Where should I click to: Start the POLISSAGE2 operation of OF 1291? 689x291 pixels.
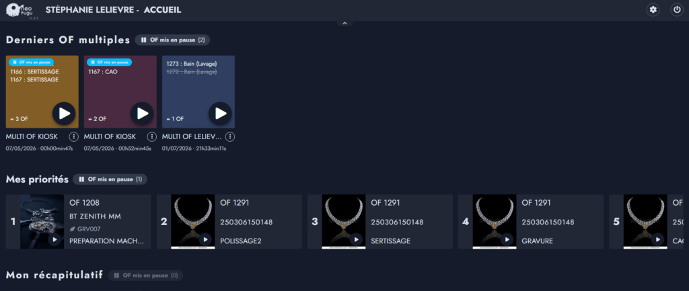click(x=205, y=240)
